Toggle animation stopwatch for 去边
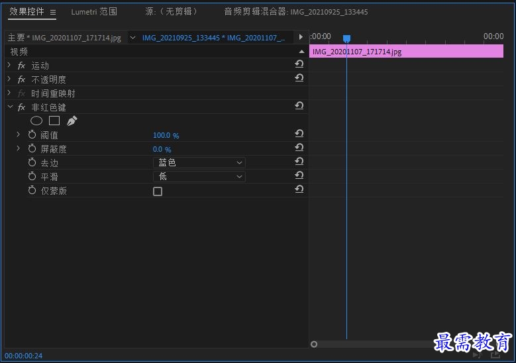This screenshot has width=516, height=363. tap(32, 162)
